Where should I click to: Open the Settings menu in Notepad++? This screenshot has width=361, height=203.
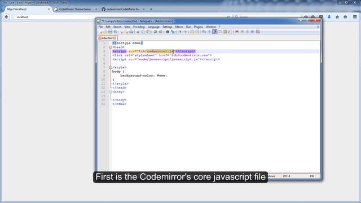click(x=168, y=27)
